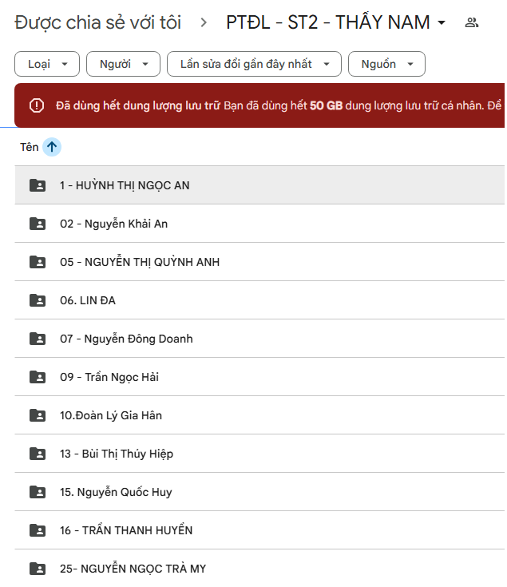The height and width of the screenshot is (587, 507).
Task: Go to Được chia sẻ với tôi breadcrumb
Action: tap(97, 22)
